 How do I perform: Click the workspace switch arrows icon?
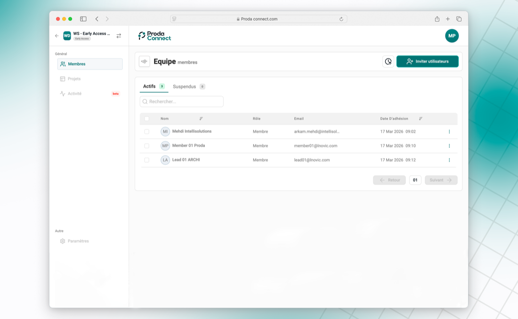point(119,36)
